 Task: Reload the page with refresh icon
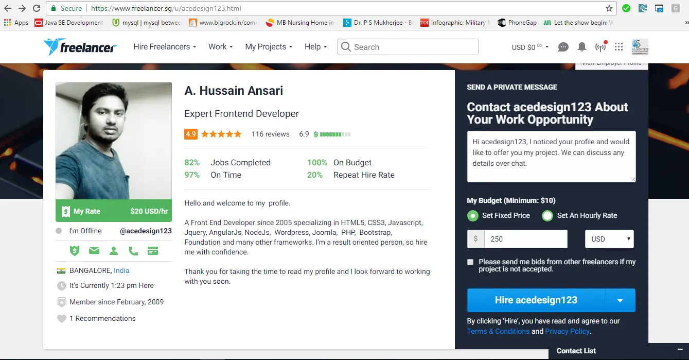[x=37, y=8]
